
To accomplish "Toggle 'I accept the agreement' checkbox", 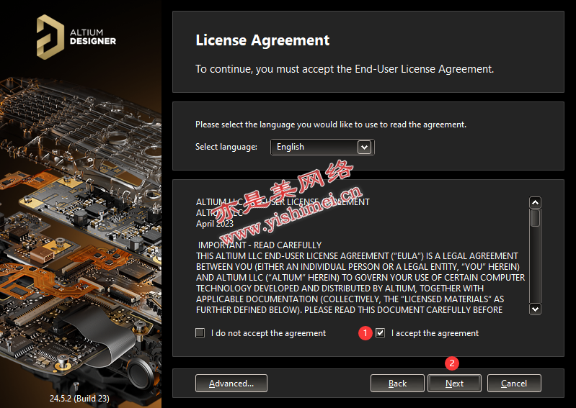I will [380, 333].
